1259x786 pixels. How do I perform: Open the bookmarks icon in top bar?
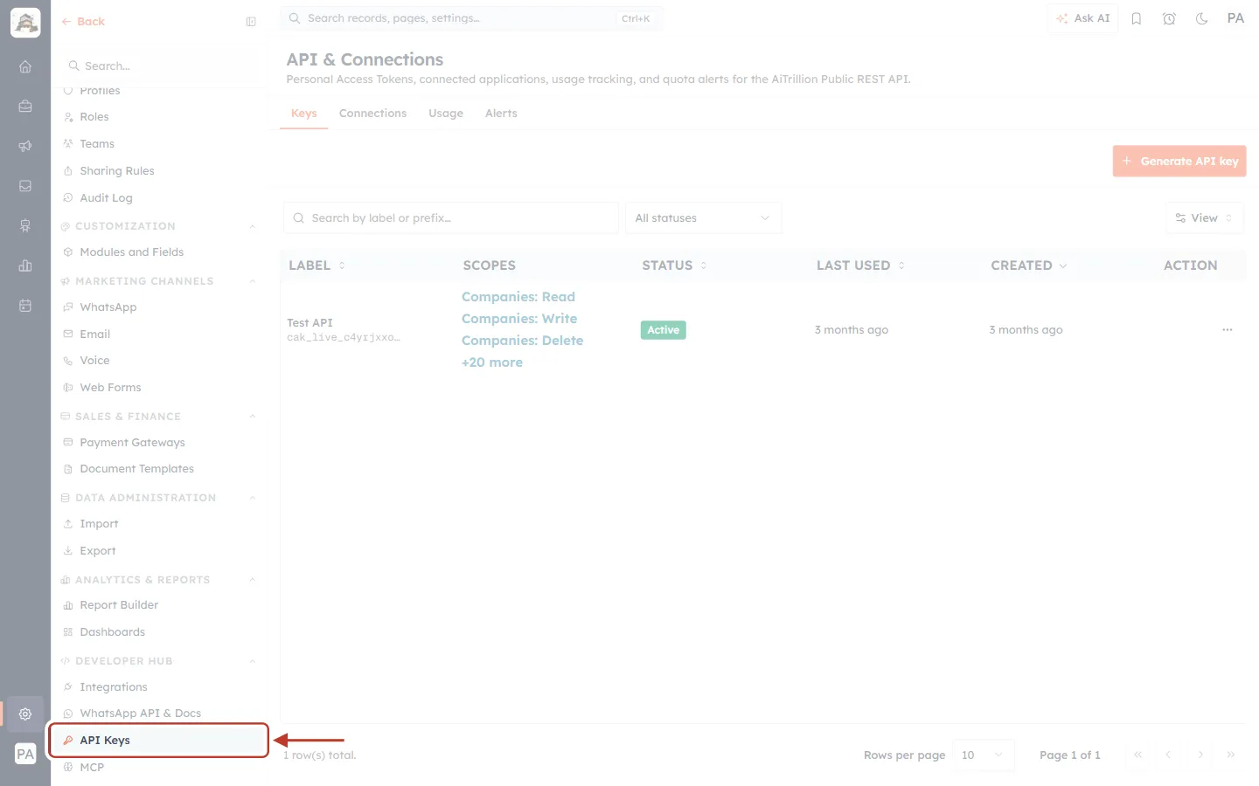coord(1137,18)
